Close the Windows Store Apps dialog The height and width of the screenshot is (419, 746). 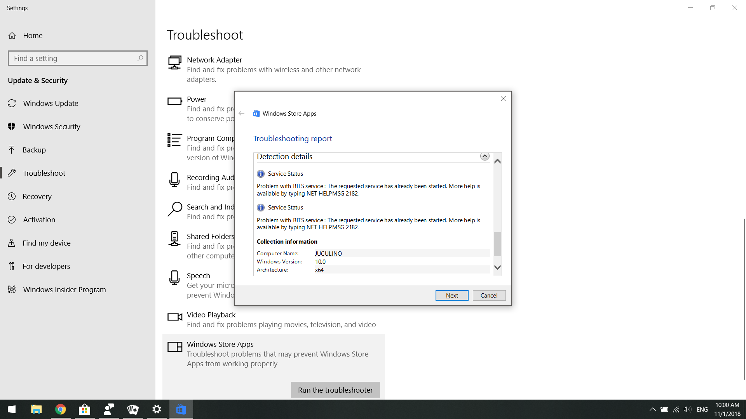pos(503,99)
